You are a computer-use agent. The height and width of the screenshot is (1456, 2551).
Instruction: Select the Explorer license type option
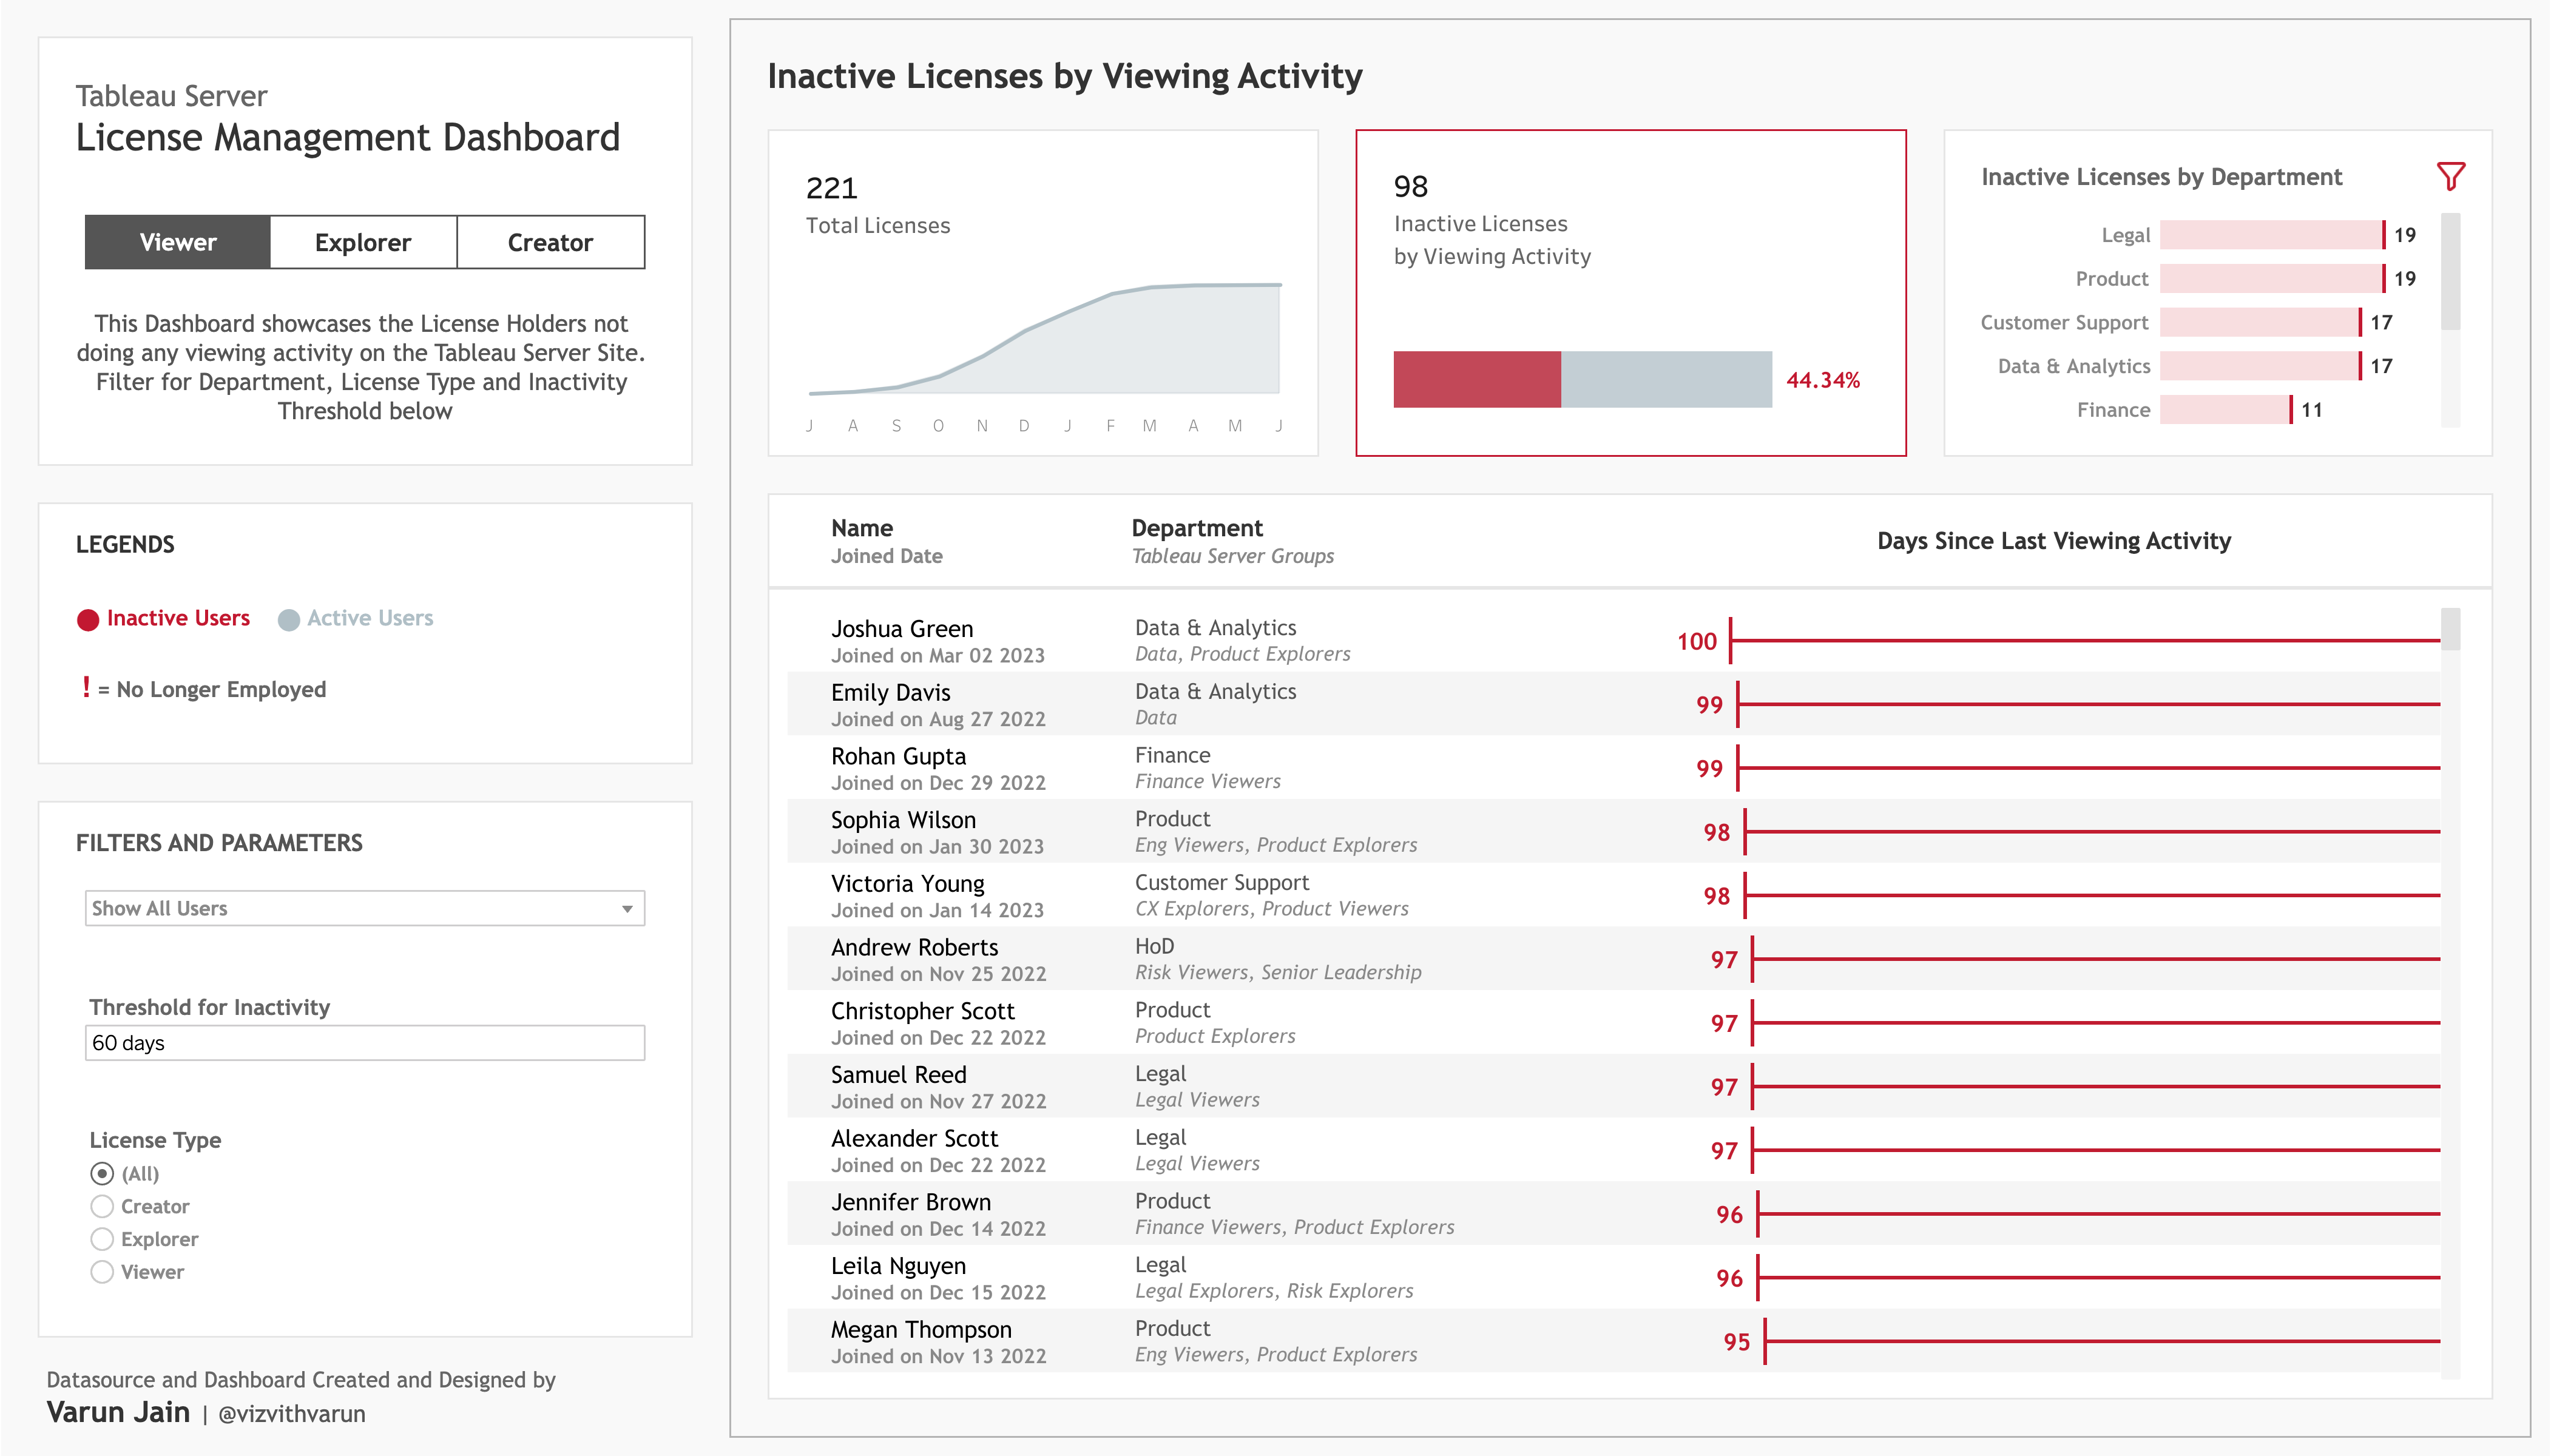coord(102,1239)
